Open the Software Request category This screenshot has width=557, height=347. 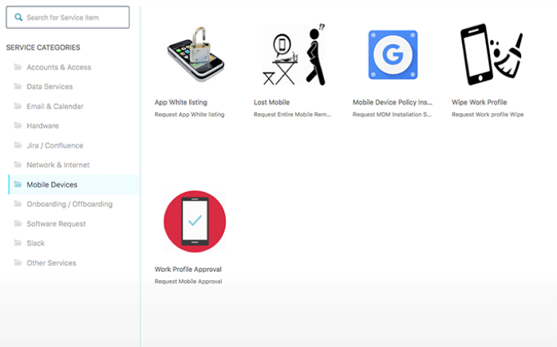coord(56,224)
